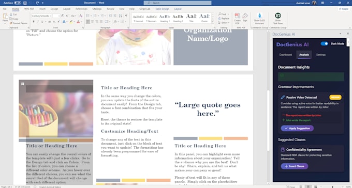Open the shading color dropdown
Image resolution: width=352 pixels, height=188 pixels.
(118, 22)
